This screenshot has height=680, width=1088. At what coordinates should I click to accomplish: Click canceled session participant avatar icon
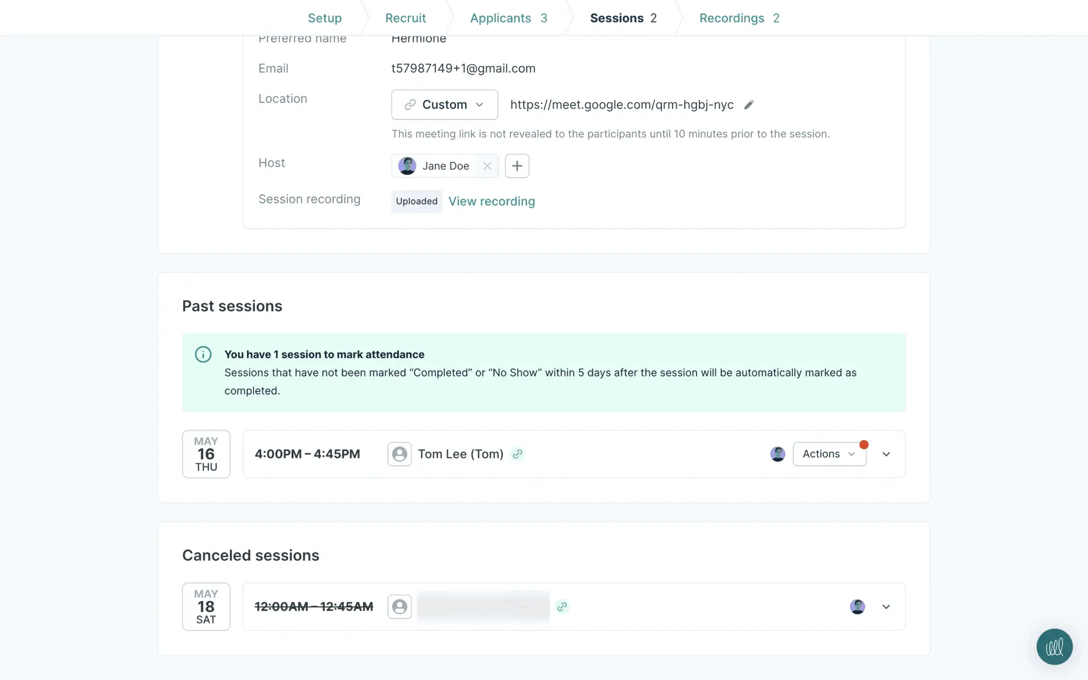pyautogui.click(x=399, y=607)
